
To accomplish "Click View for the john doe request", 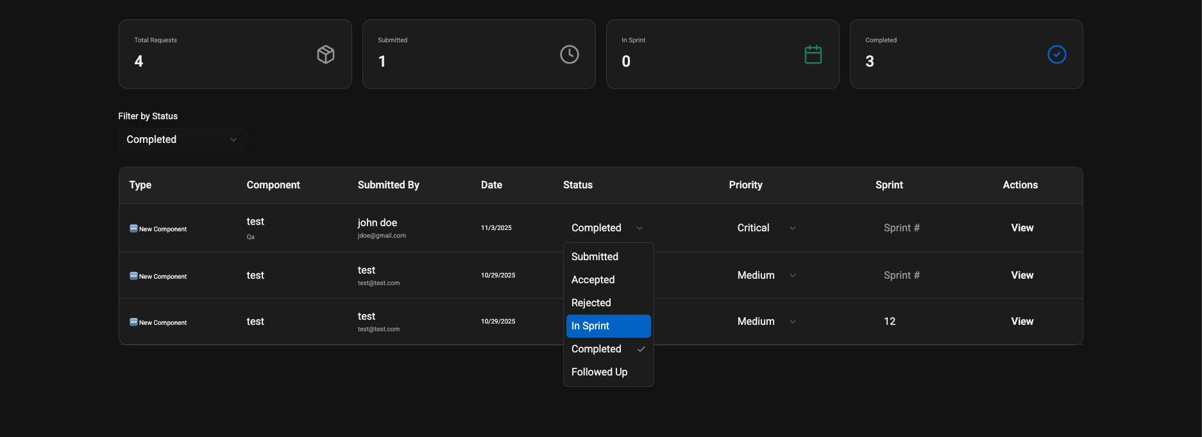I will click(1022, 228).
